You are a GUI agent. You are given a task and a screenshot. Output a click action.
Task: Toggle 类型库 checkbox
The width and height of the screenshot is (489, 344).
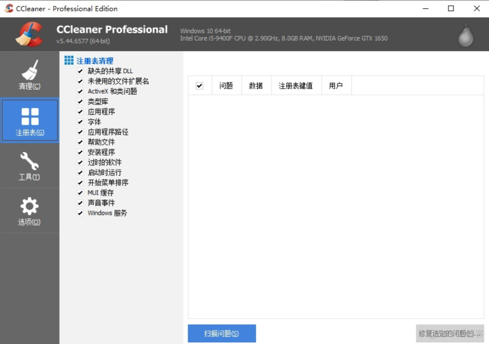point(81,102)
